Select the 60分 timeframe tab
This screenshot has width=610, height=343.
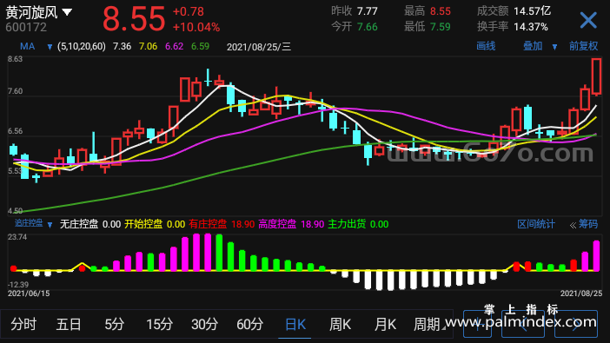[249, 324]
